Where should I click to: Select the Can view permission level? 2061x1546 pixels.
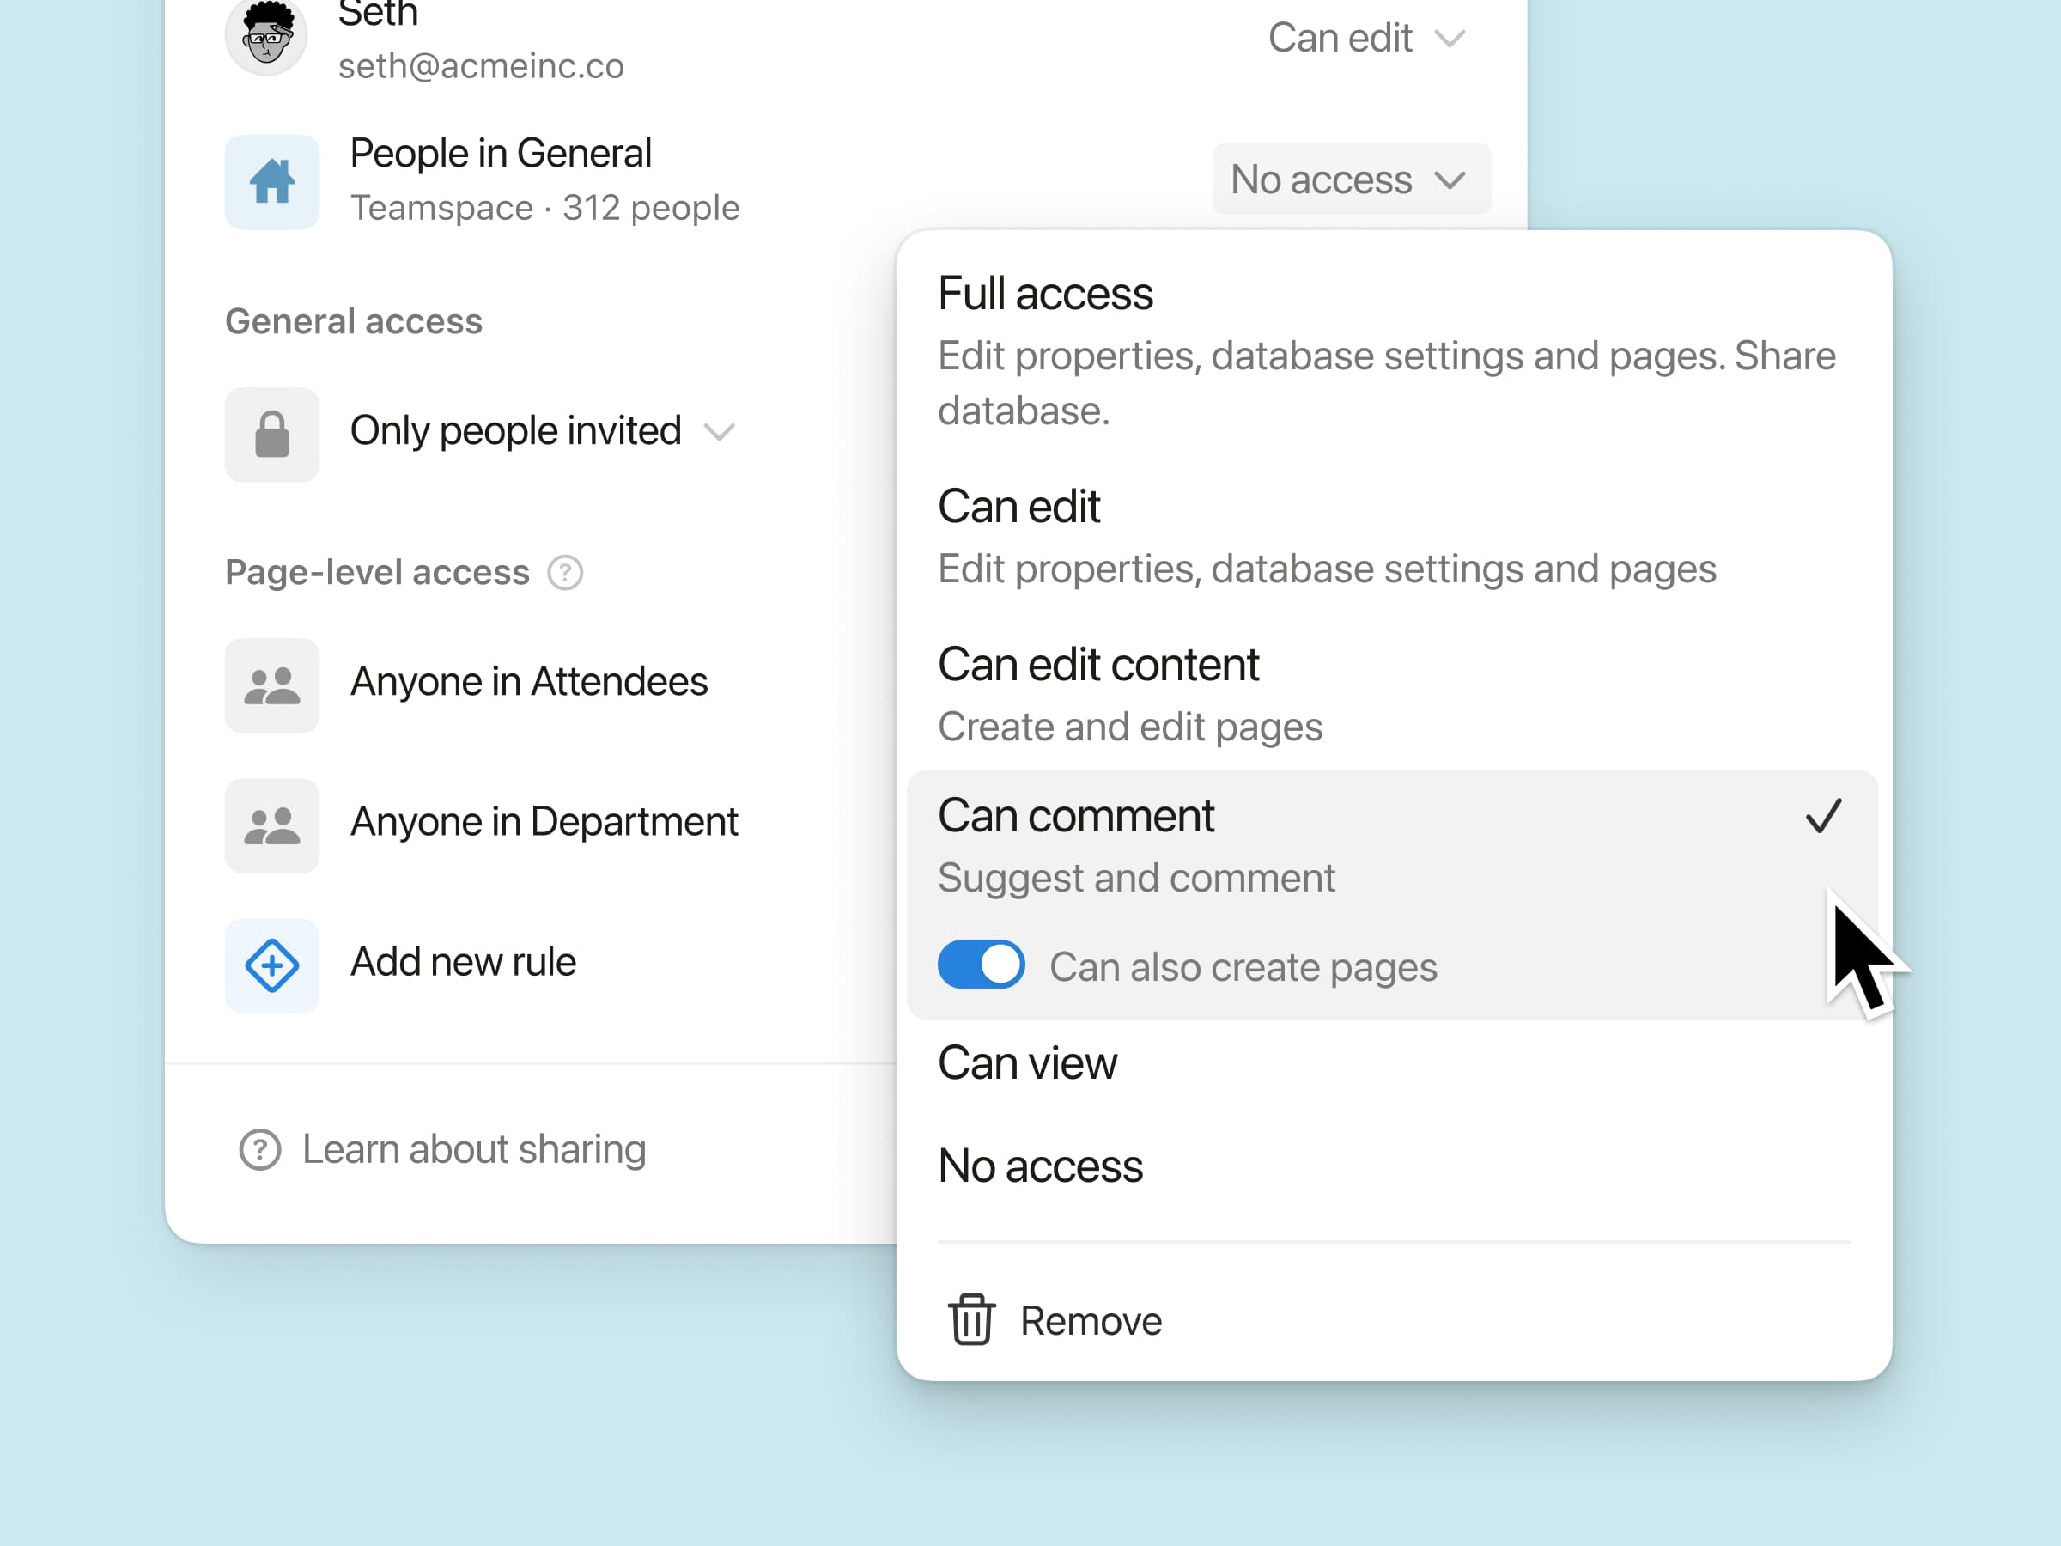pyautogui.click(x=1027, y=1063)
